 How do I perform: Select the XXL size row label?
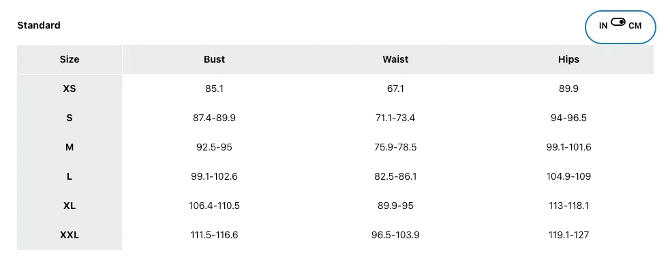[x=70, y=235]
